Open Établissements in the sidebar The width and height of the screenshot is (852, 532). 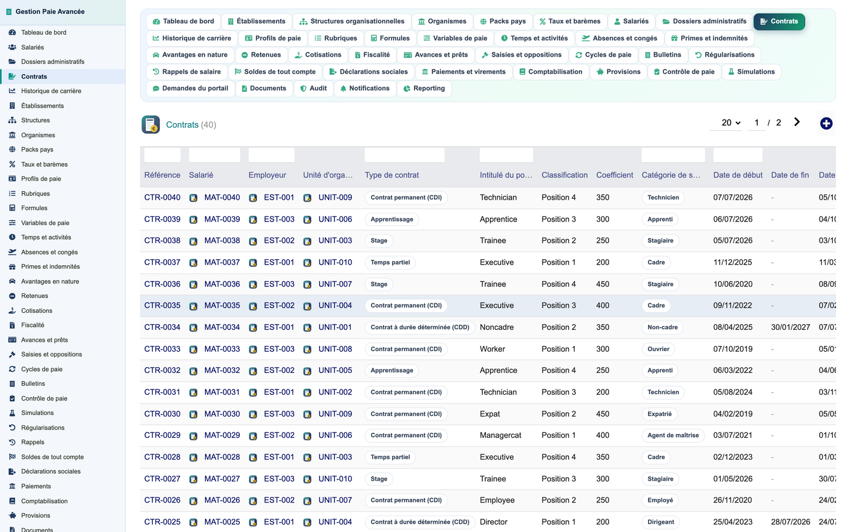62,106
